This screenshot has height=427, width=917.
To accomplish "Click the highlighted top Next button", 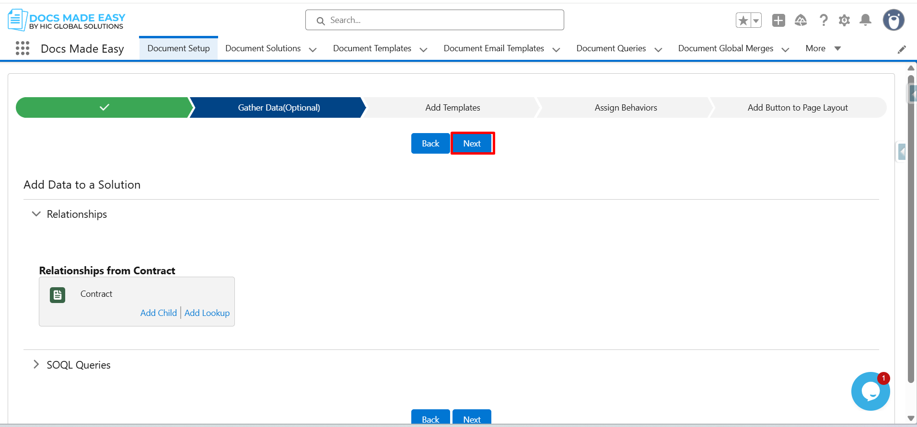I will pos(472,144).
